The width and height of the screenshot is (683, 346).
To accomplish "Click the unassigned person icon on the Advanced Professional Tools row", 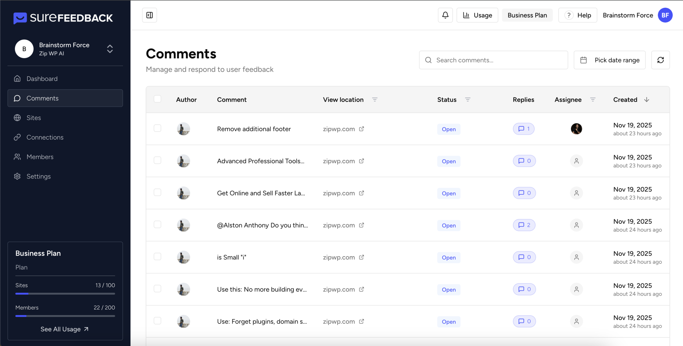I will pos(576,161).
